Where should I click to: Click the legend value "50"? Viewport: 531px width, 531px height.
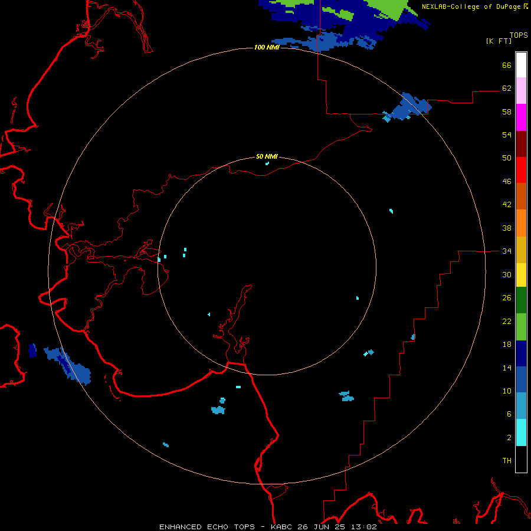point(507,158)
